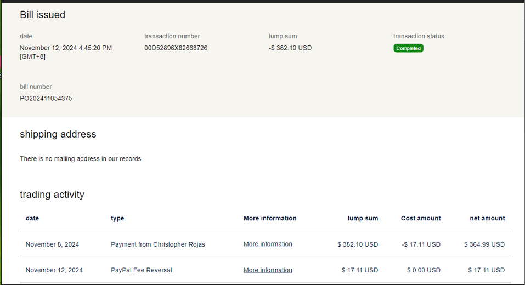Select the Payment from Christopher Rojas entry
This screenshot has width=525, height=285.
[158, 244]
